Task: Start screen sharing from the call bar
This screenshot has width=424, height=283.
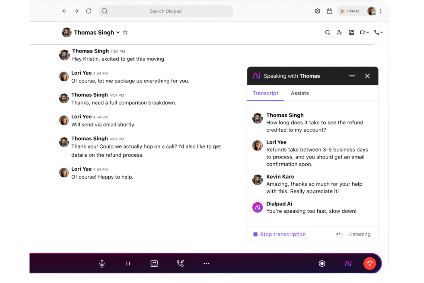Action: pos(154,263)
